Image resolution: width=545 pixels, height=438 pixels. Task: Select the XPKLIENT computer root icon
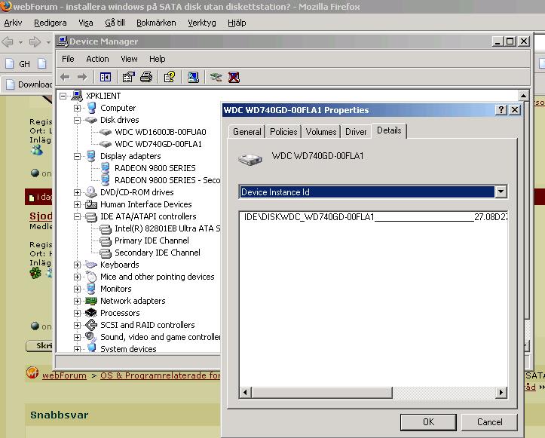coord(77,96)
